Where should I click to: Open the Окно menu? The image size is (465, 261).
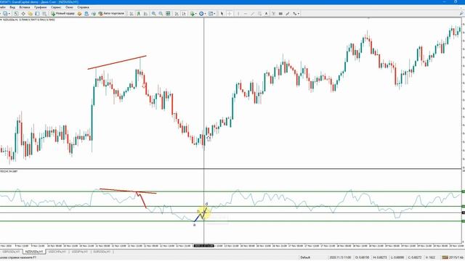pos(70,7)
